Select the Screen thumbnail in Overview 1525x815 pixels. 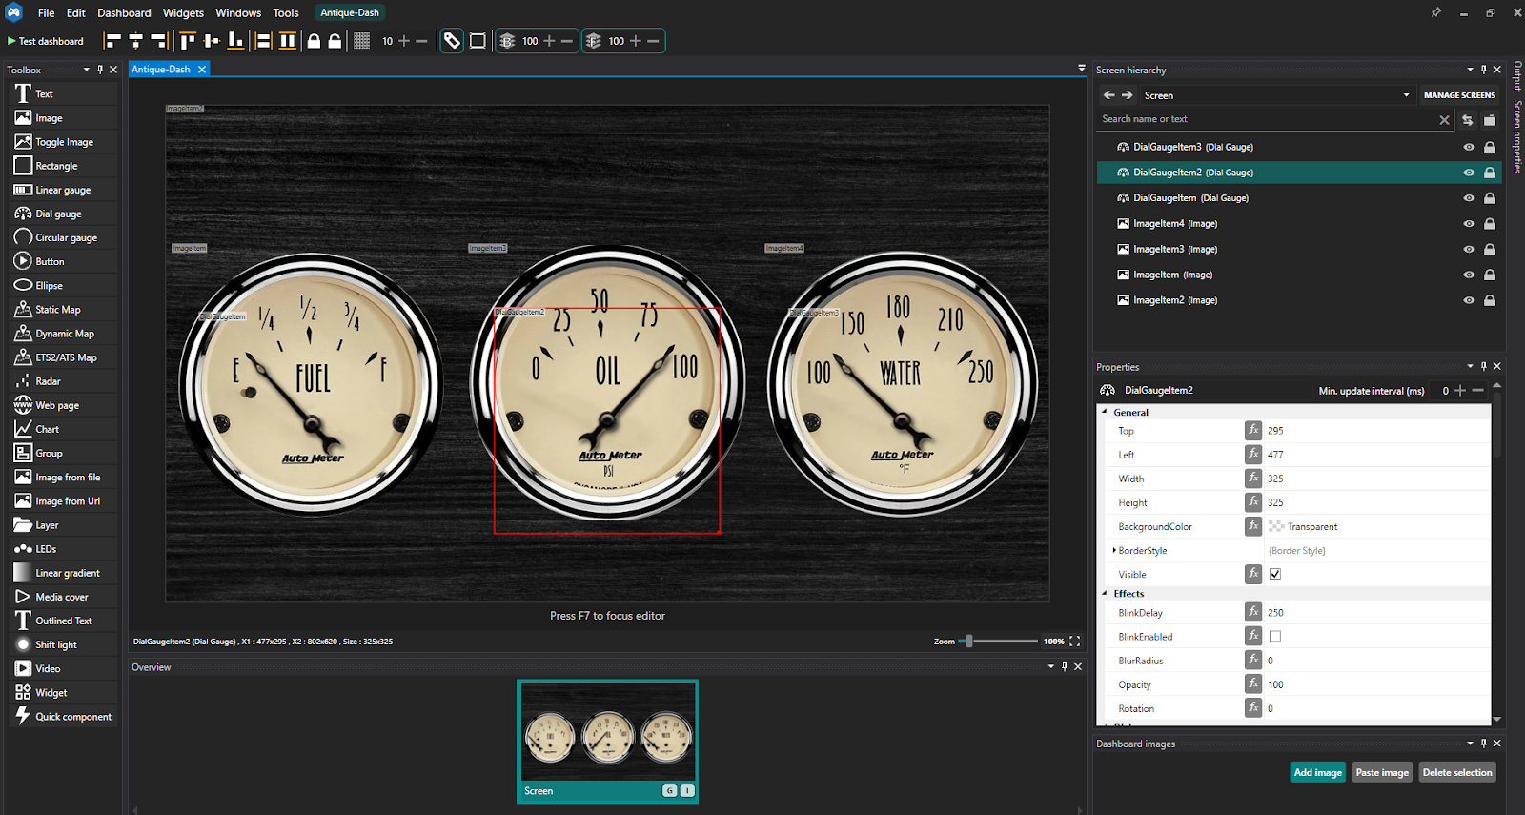607,741
